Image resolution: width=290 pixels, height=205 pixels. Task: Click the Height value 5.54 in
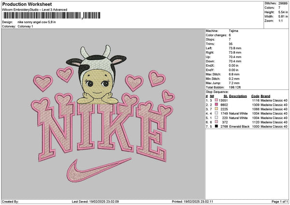click(283, 12)
